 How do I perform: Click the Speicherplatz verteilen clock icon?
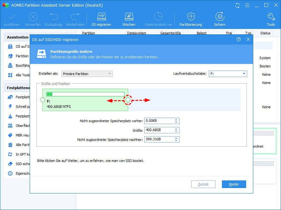pos(158,17)
